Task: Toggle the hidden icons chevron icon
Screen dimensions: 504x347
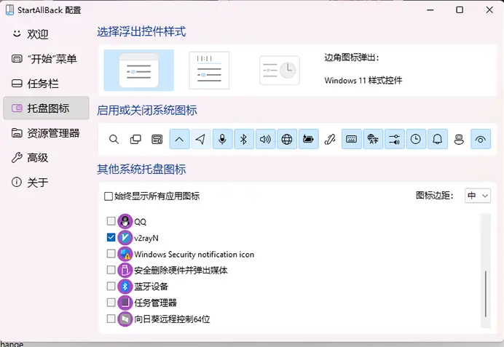Action: point(179,140)
